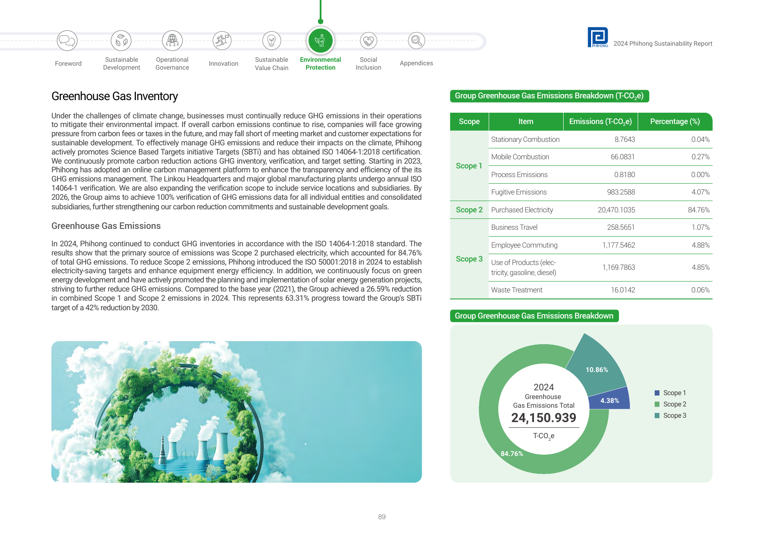This screenshot has height=540, width=764.
Task: Click the 24,150.939 total emissions figure
Action: point(544,418)
